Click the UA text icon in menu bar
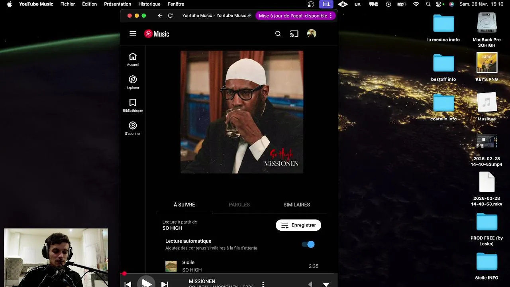 pyautogui.click(x=357, y=4)
